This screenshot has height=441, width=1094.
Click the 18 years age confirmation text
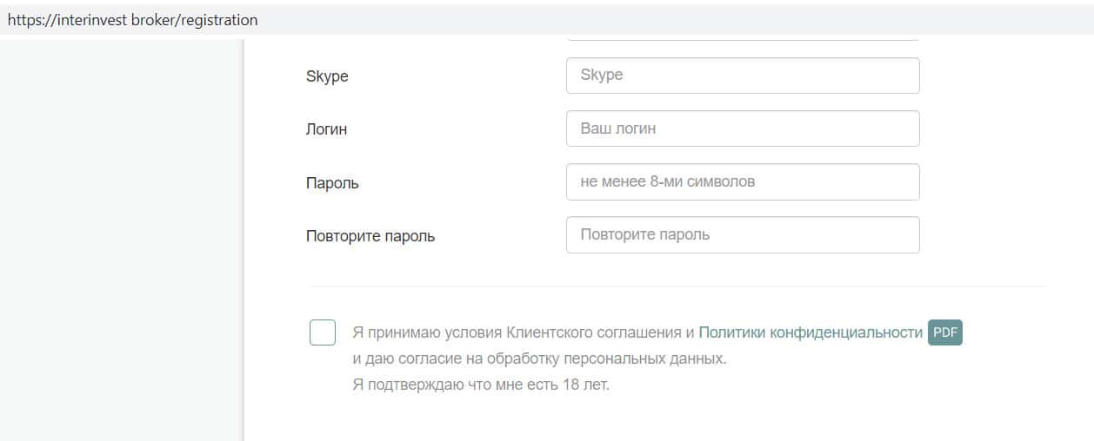coord(481,385)
